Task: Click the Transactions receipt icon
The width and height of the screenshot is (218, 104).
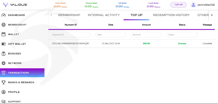Action: [3, 73]
